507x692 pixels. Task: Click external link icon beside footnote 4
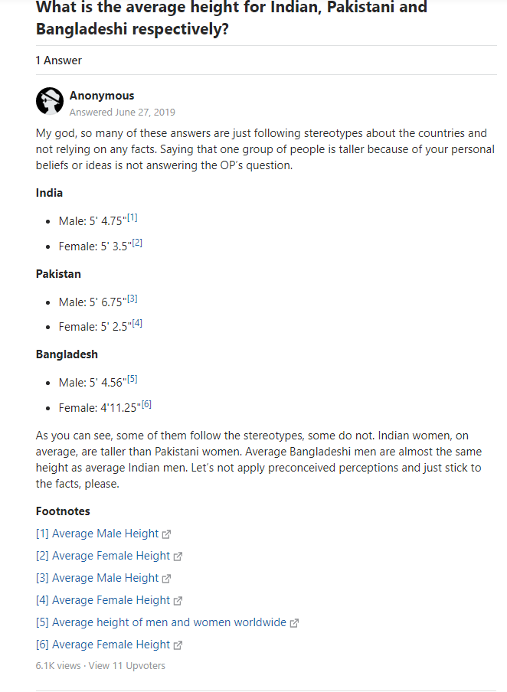[x=178, y=601]
